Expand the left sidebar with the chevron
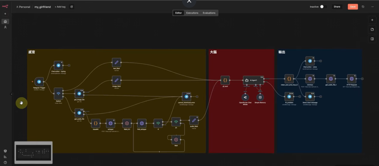 point(11,94)
